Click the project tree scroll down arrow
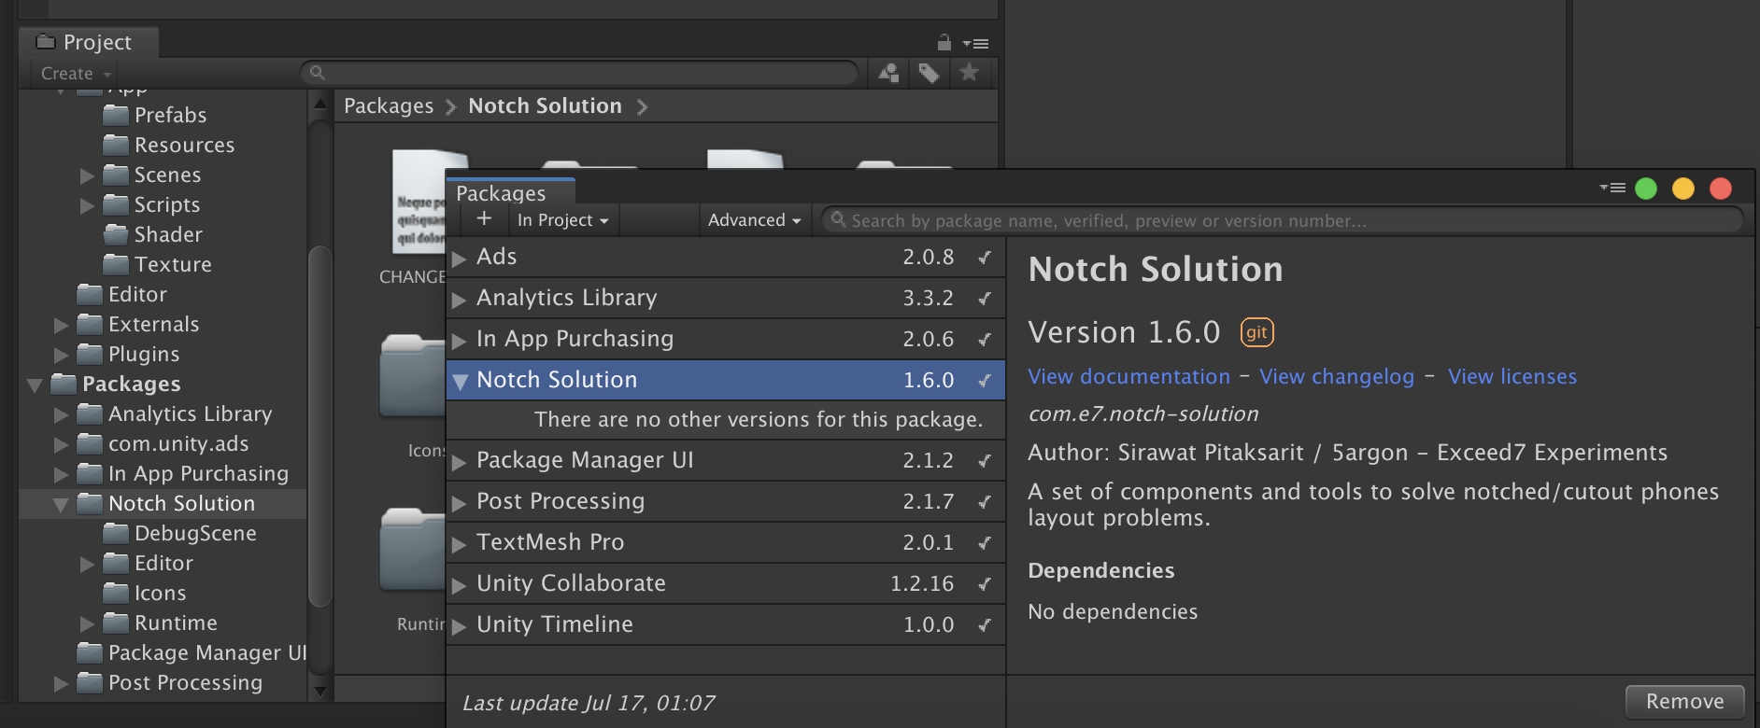This screenshot has height=728, width=1760. click(320, 692)
